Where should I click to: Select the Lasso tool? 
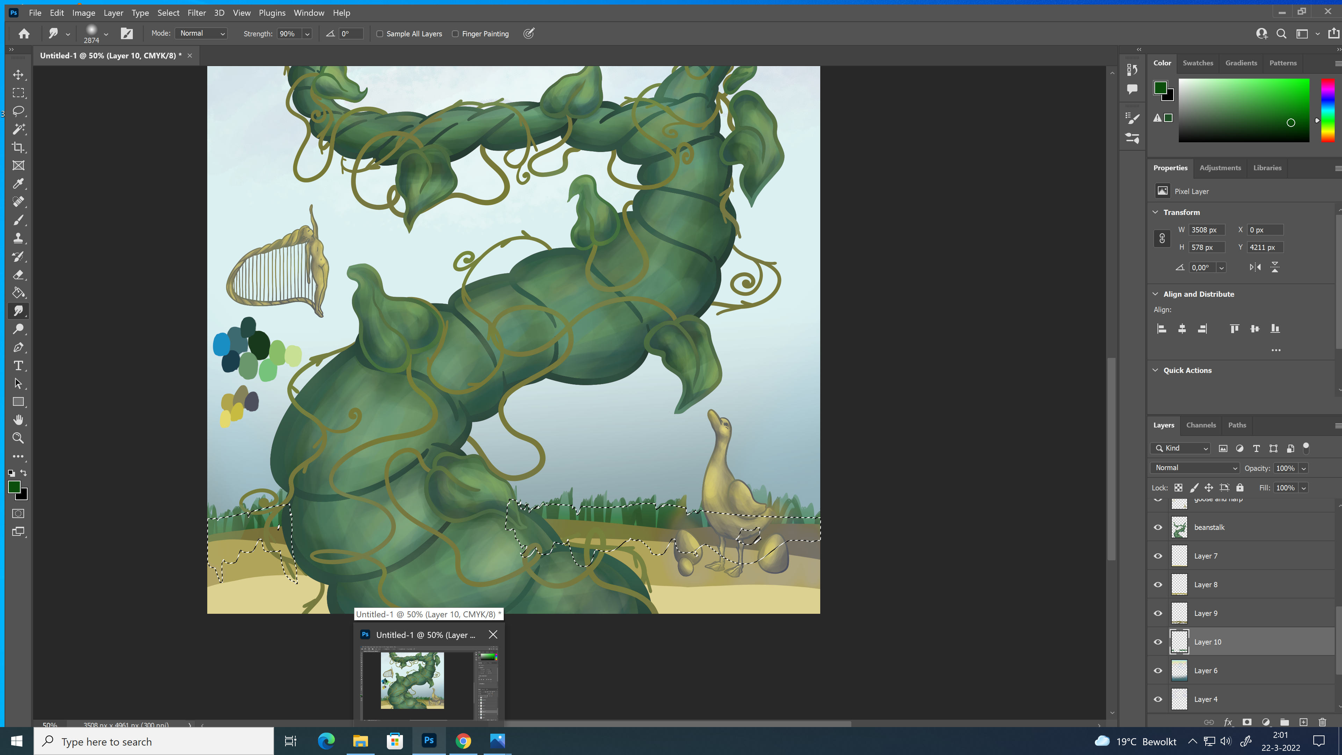(18, 111)
